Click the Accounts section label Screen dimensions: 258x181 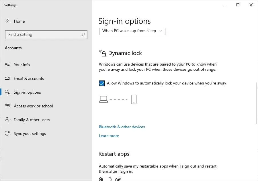(x=13, y=48)
